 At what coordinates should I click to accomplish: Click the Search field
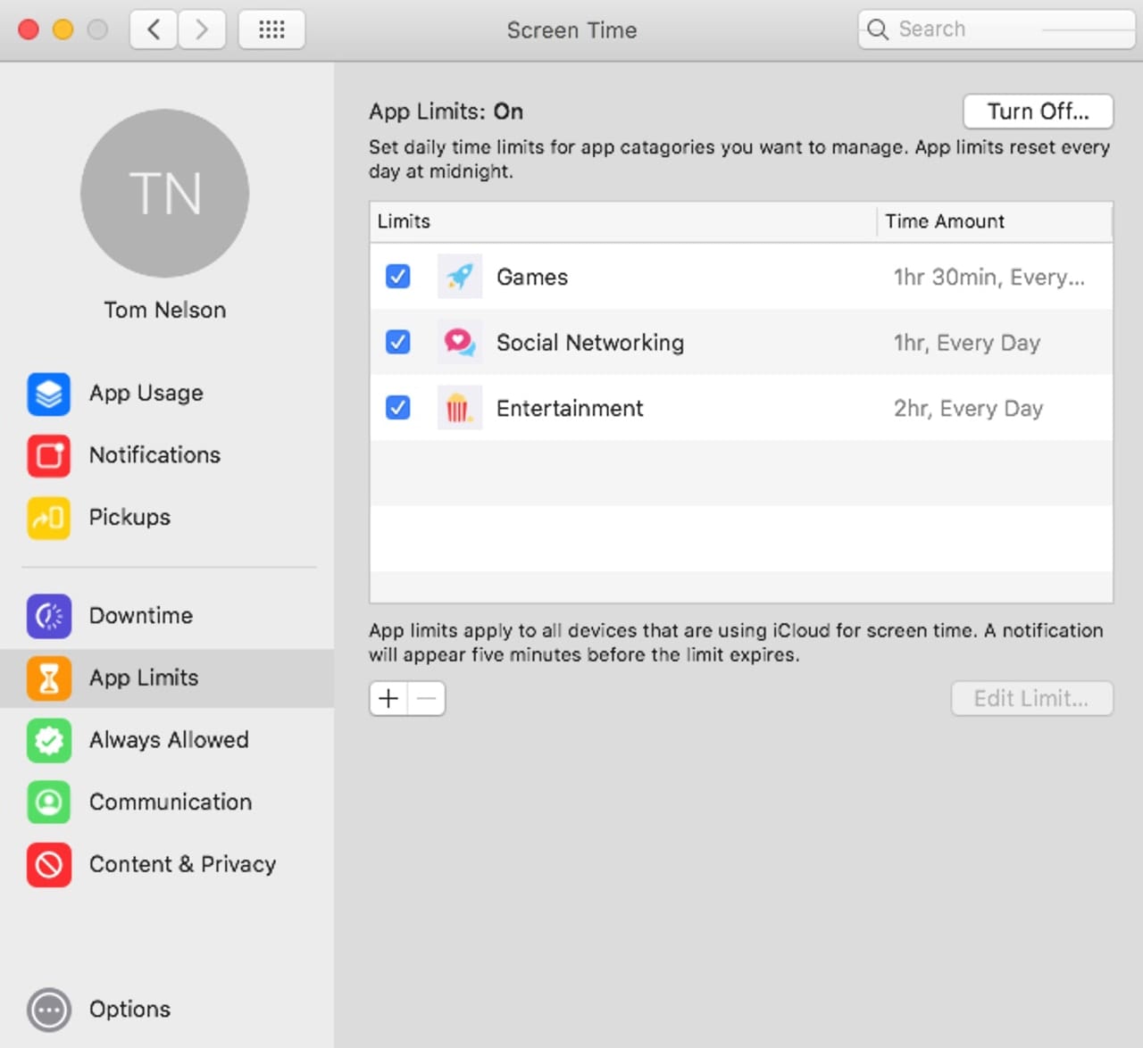(x=996, y=29)
